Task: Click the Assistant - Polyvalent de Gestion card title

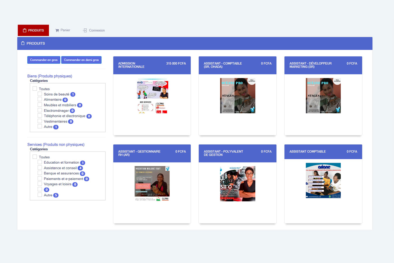Action: [223, 153]
